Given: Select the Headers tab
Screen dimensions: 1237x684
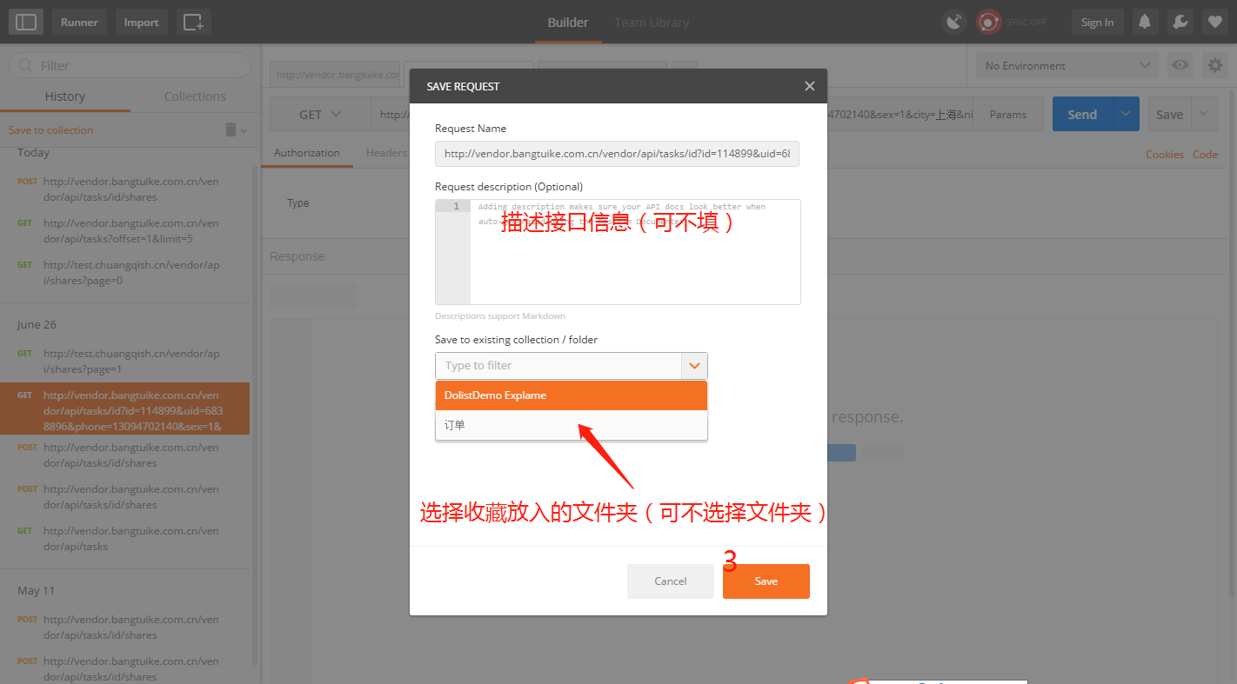Looking at the screenshot, I should [386, 153].
